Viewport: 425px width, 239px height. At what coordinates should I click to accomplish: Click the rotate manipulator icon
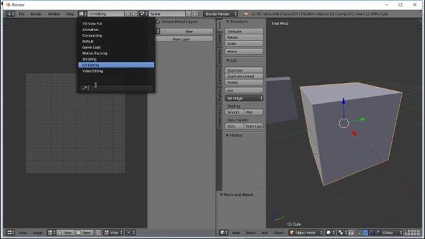(371, 232)
